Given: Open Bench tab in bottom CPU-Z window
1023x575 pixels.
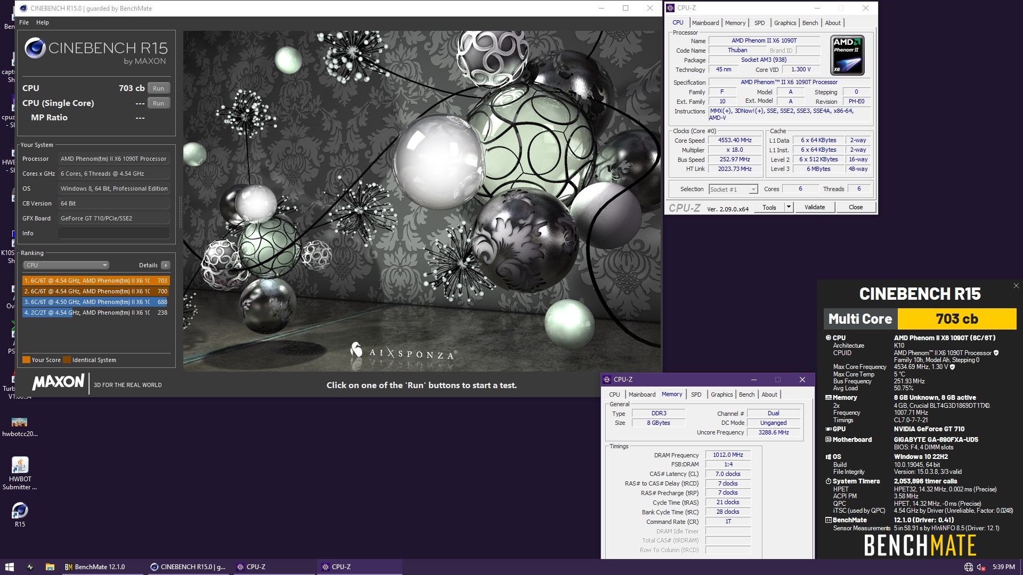Looking at the screenshot, I should click(746, 395).
